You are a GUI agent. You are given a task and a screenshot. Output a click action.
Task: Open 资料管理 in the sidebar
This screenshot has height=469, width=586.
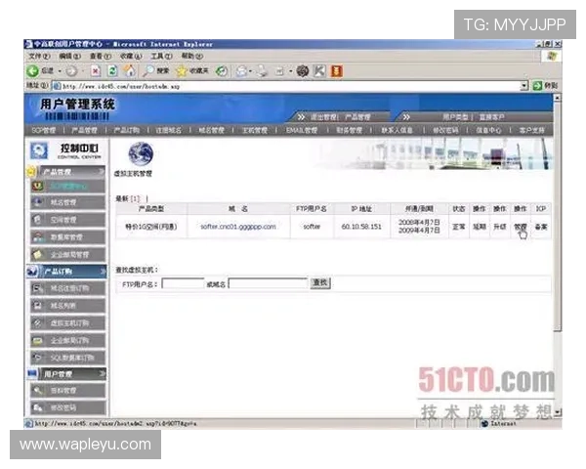(x=68, y=391)
